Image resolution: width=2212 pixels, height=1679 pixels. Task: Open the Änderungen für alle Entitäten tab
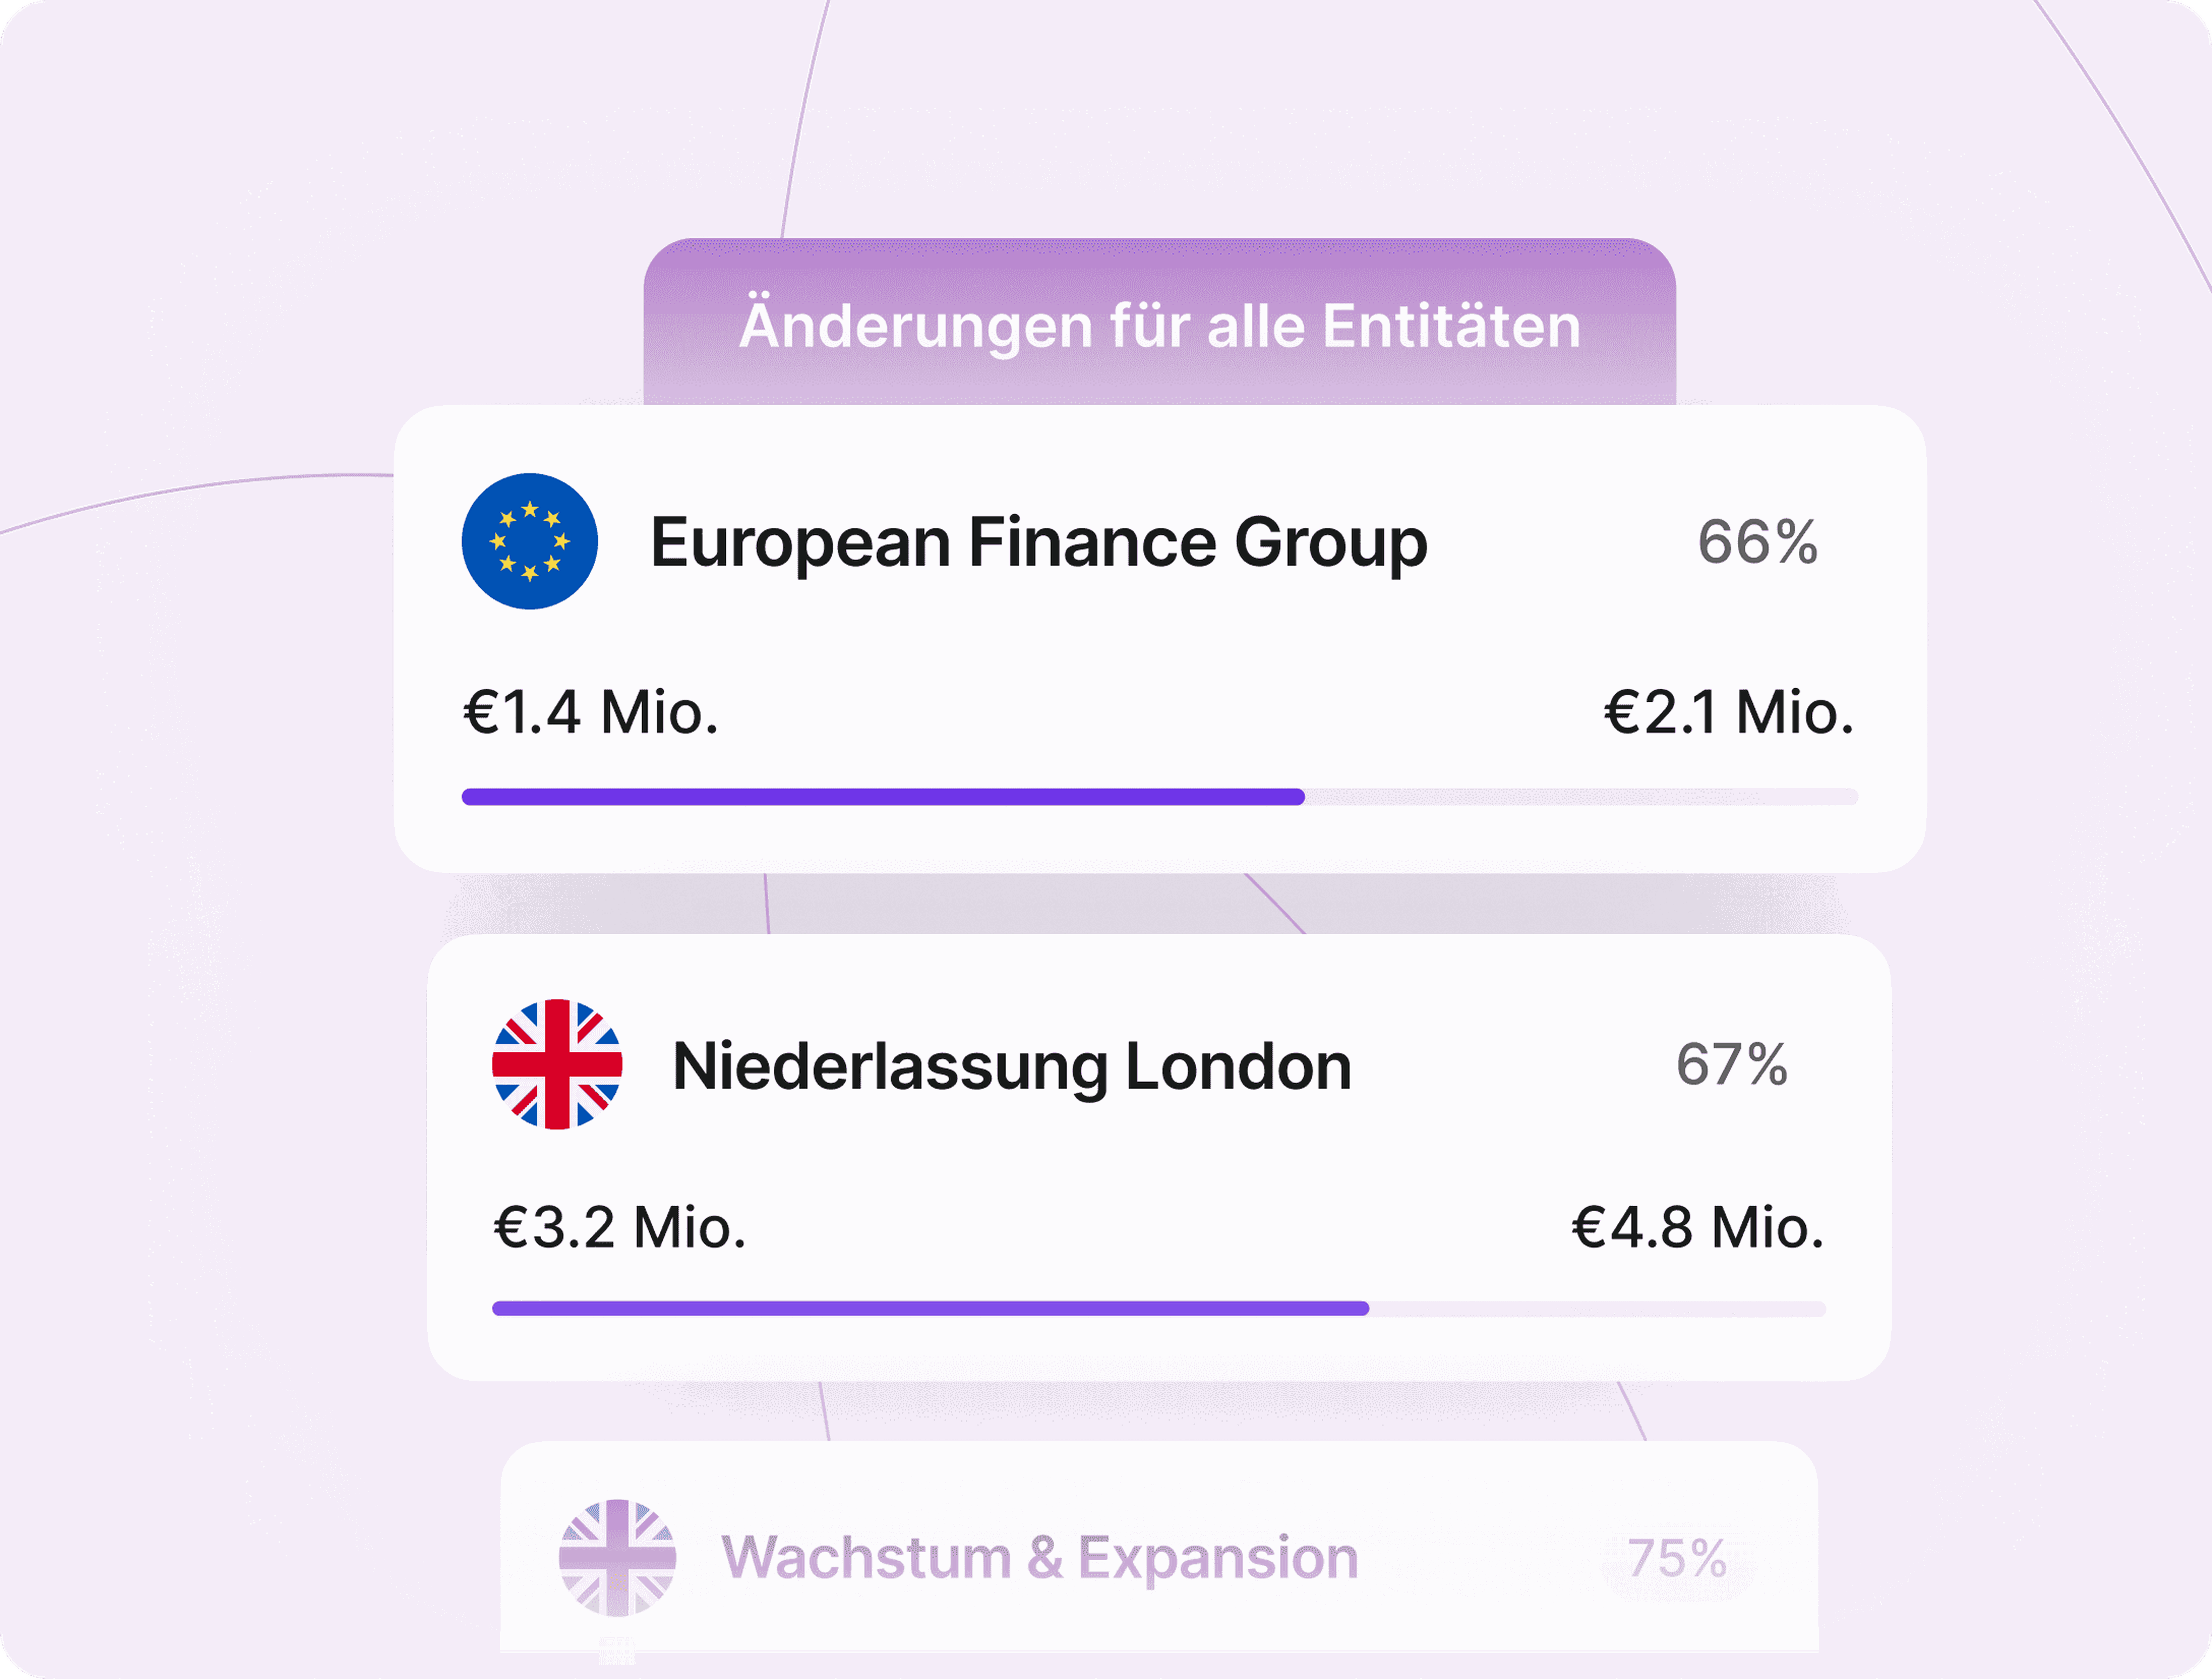1159,322
